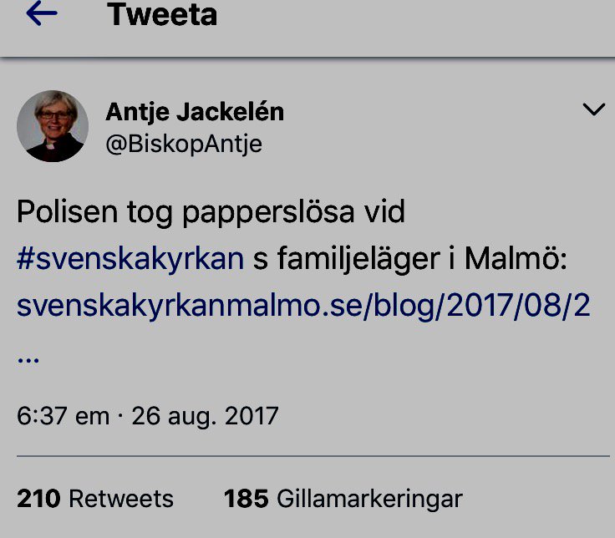Tap the Tweeta header title

pyautogui.click(x=161, y=14)
